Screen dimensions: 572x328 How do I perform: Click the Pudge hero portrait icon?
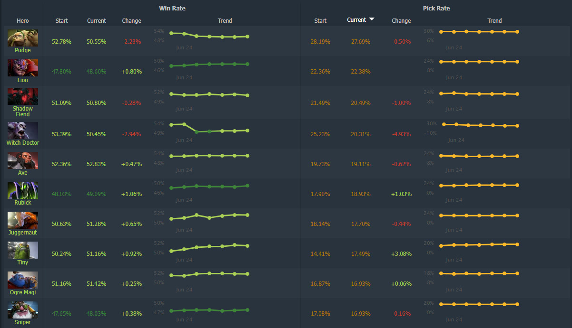coord(22,38)
